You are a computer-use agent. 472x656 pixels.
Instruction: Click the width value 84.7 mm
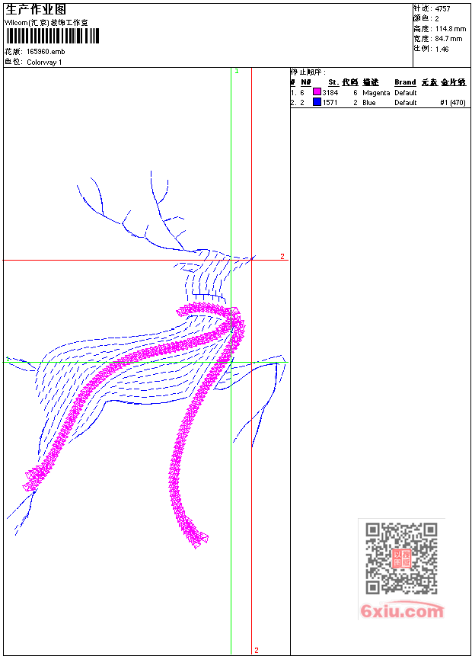tap(449, 39)
